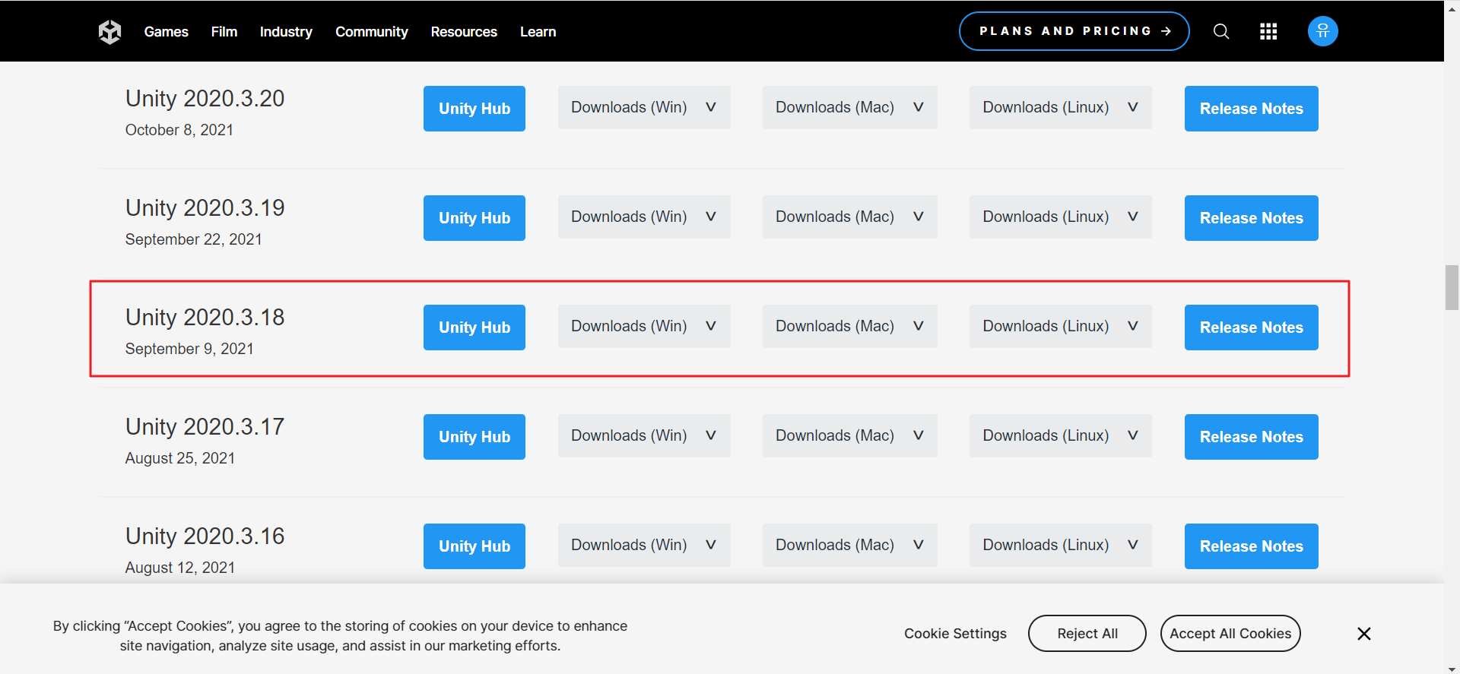Image resolution: width=1460 pixels, height=674 pixels.
Task: Click the September 9, 2021 release date
Action: (189, 349)
